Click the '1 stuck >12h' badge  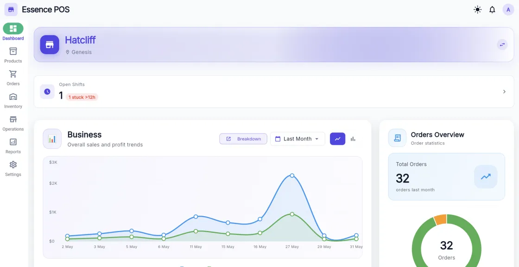pyautogui.click(x=82, y=97)
